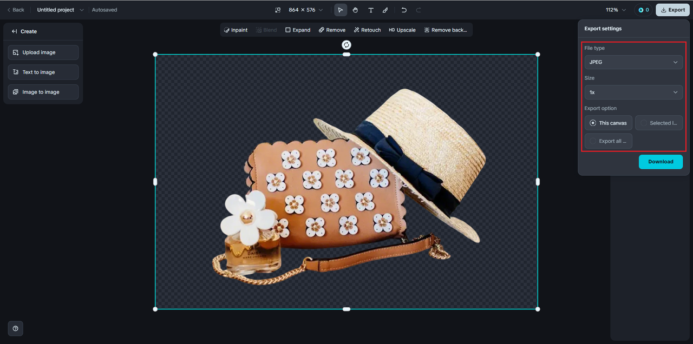Open the 1x Size dropdown
Image resolution: width=693 pixels, height=344 pixels.
point(633,92)
